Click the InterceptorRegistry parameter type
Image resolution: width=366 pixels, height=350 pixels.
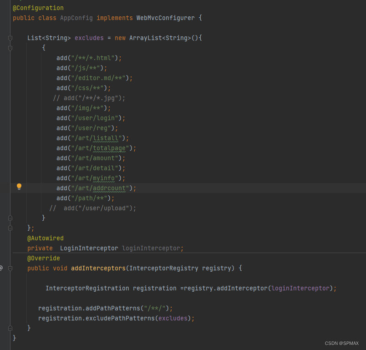tap(163, 269)
